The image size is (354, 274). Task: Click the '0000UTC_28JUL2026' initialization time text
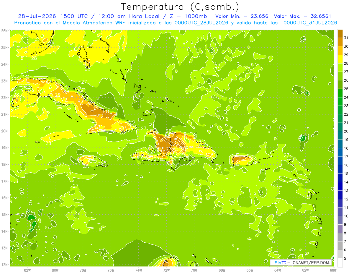click(201, 22)
